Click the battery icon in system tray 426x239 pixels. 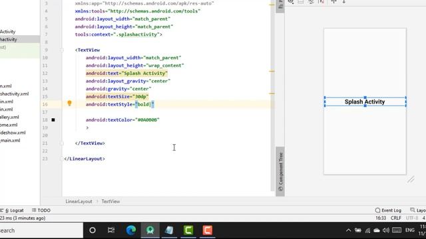[358, 230]
